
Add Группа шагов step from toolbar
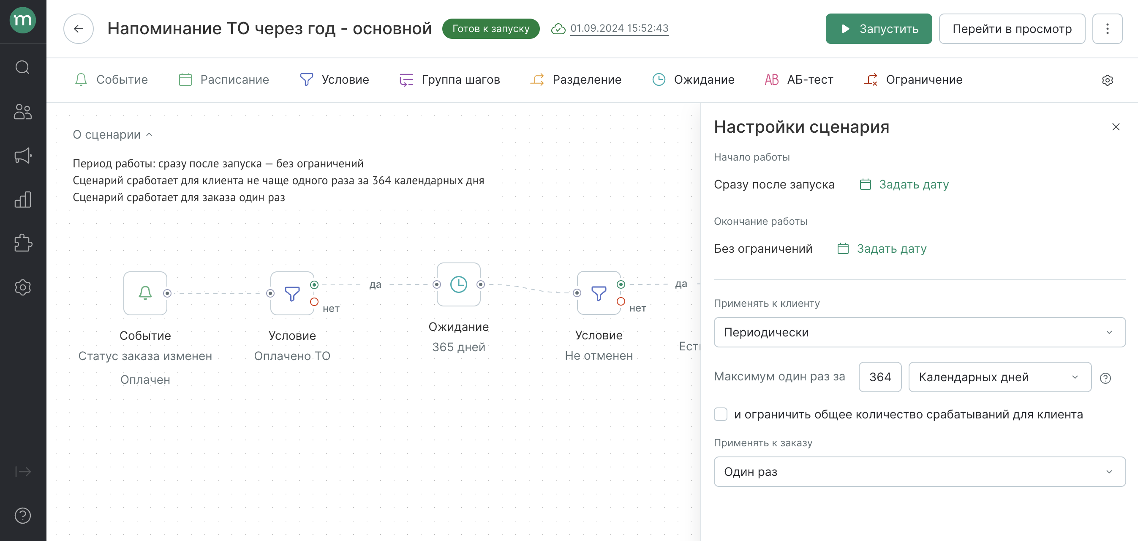coord(449,79)
